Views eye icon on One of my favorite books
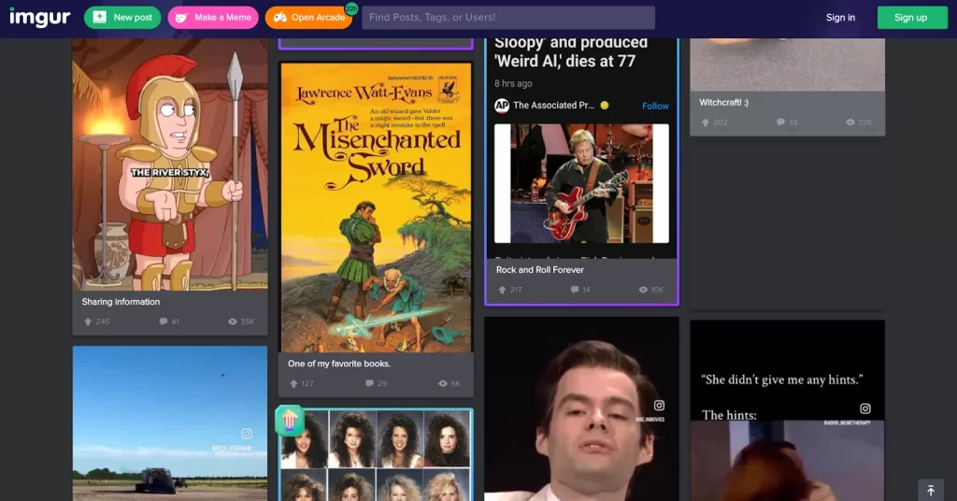The image size is (957, 501). pyautogui.click(x=442, y=383)
